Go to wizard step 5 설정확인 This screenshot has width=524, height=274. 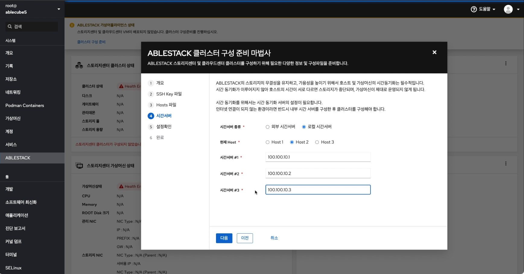point(160,126)
